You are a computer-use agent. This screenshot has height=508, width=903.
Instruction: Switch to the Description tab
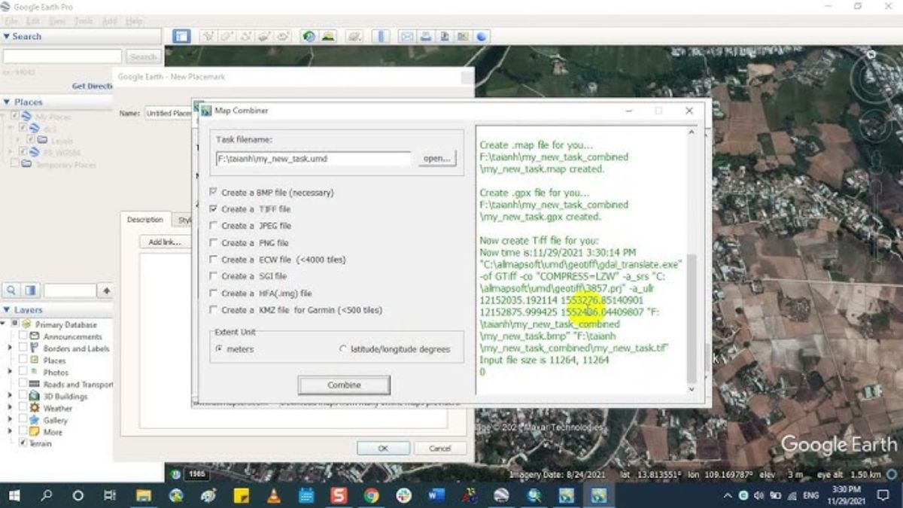pyautogui.click(x=144, y=220)
